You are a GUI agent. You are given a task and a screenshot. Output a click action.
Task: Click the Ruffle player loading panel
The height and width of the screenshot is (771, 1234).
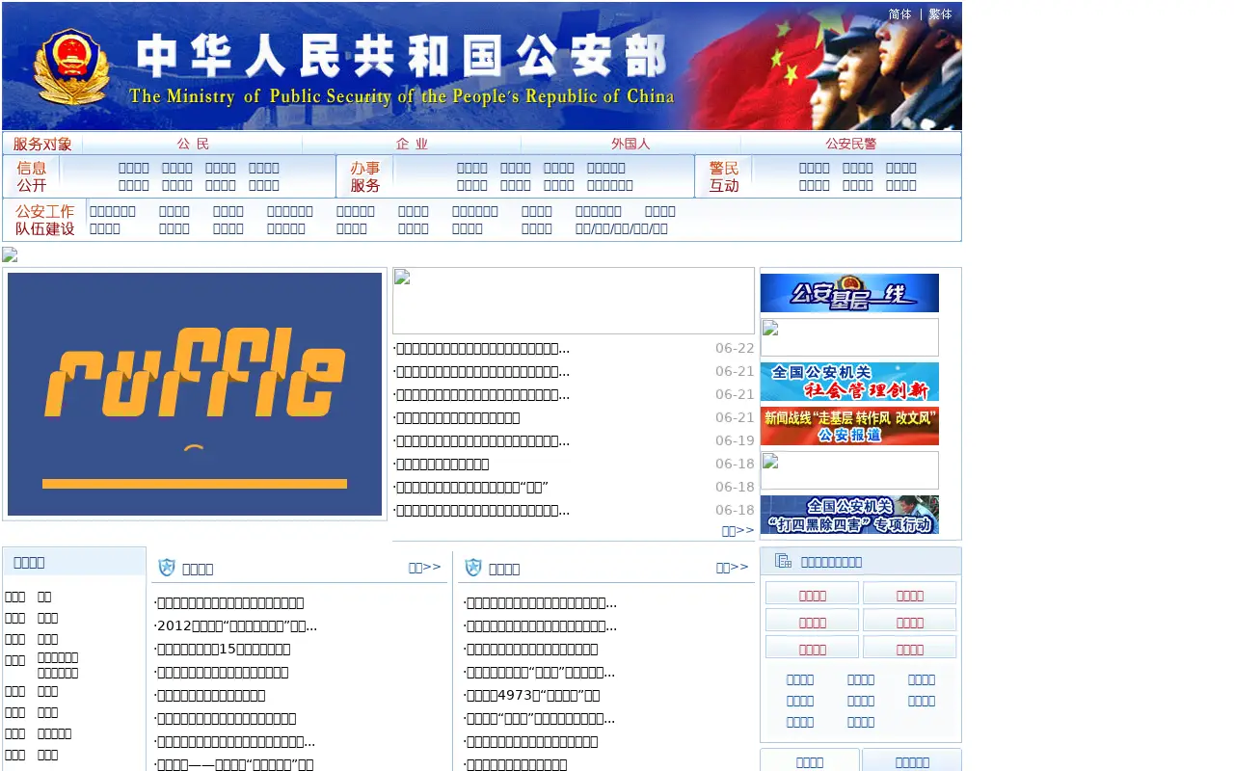pyautogui.click(x=195, y=394)
